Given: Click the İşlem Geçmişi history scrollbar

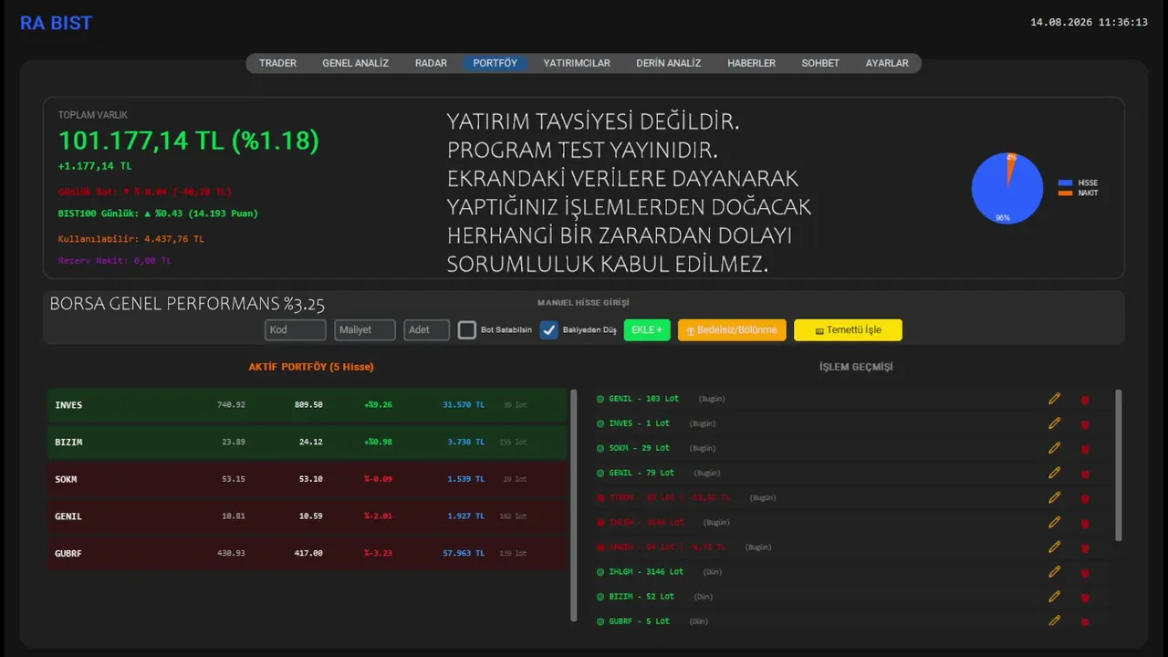Looking at the screenshot, I should point(1119,465).
